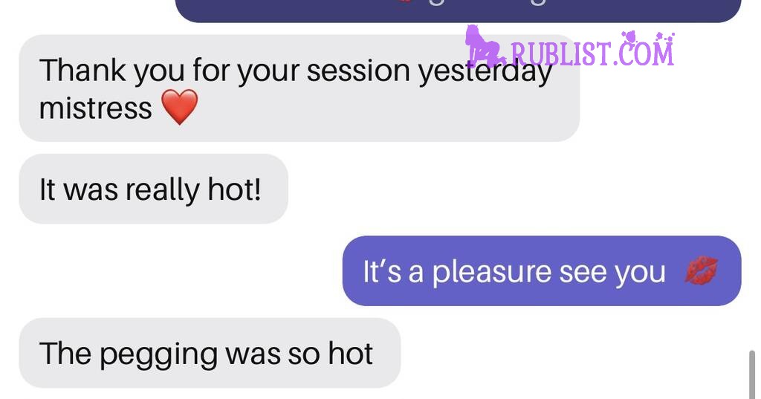Image resolution: width=761 pixels, height=399 pixels.
Task: Select the 'It's a pleasure see you' reply
Action: tap(542, 271)
